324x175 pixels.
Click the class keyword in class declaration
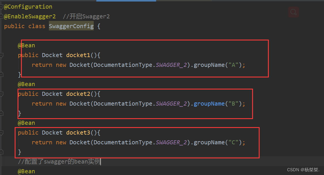point(37,26)
